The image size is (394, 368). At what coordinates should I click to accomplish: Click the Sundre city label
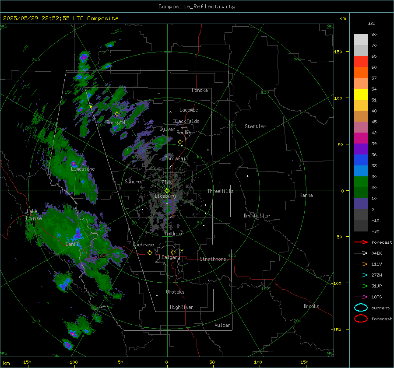pyautogui.click(x=133, y=182)
